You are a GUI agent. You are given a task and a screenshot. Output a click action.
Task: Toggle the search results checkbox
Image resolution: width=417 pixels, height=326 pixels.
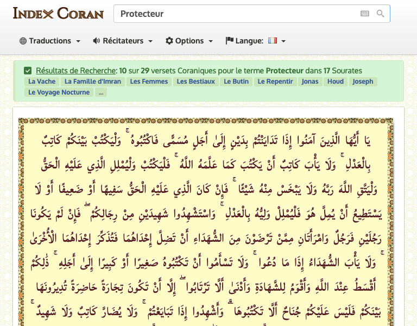pyautogui.click(x=28, y=71)
